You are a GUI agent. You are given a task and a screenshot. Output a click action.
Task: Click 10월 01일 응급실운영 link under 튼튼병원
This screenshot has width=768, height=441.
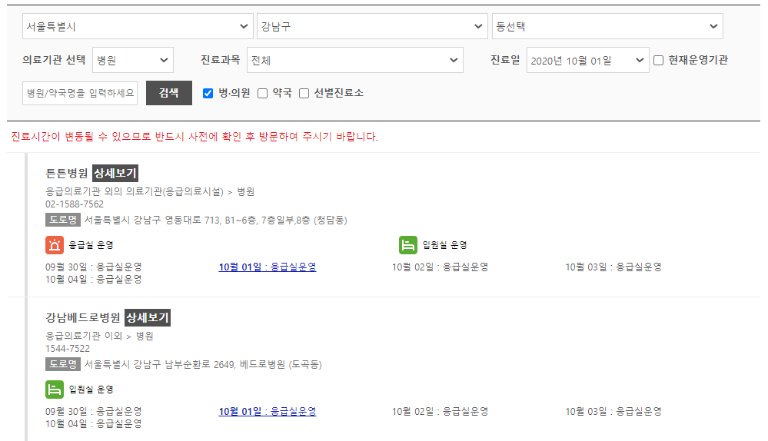(268, 267)
